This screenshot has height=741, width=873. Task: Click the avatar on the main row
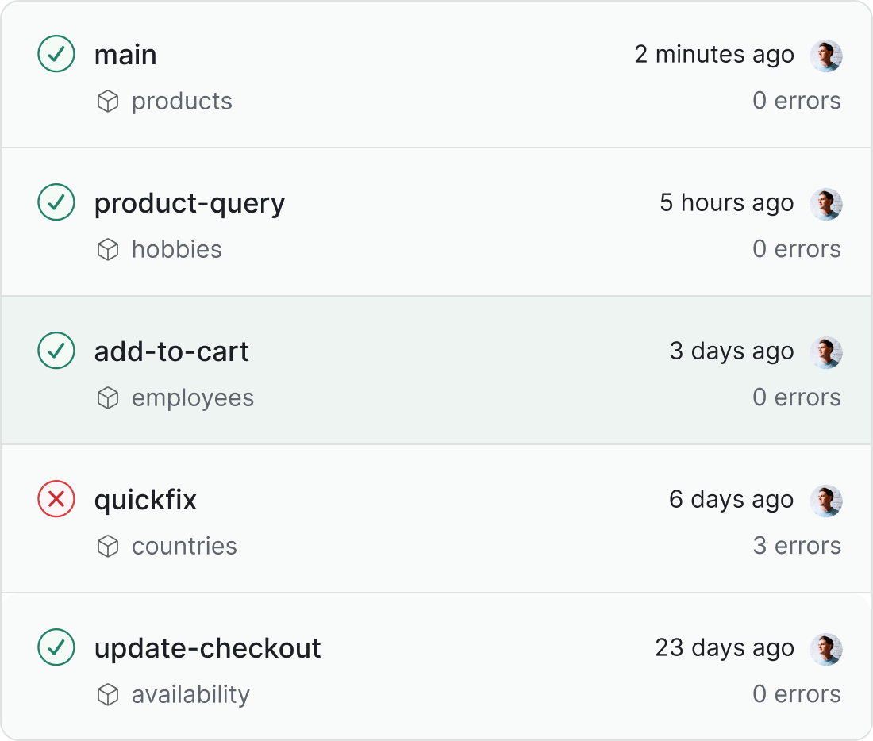click(x=825, y=55)
